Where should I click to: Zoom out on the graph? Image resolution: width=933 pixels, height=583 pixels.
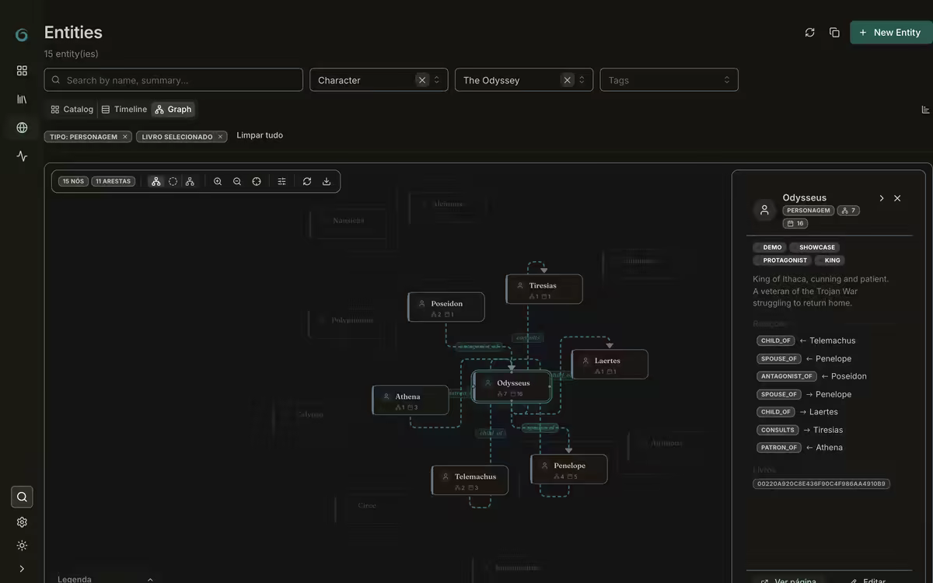237,181
